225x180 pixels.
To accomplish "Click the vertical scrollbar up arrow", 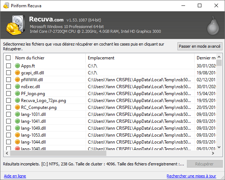I will (x=219, y=57).
